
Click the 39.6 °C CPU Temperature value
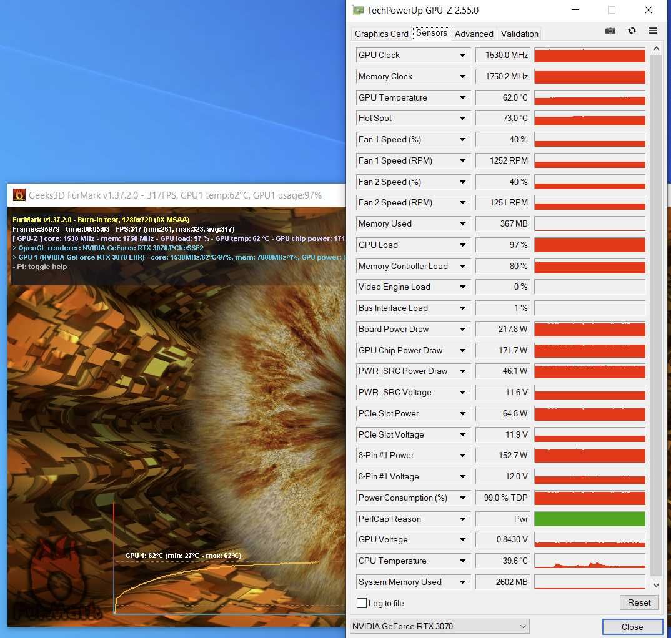(503, 561)
